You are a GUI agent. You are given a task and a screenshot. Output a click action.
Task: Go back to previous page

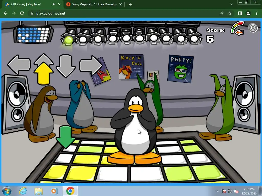tap(6, 13)
